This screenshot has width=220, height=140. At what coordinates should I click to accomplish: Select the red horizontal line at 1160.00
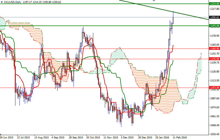point(104,49)
